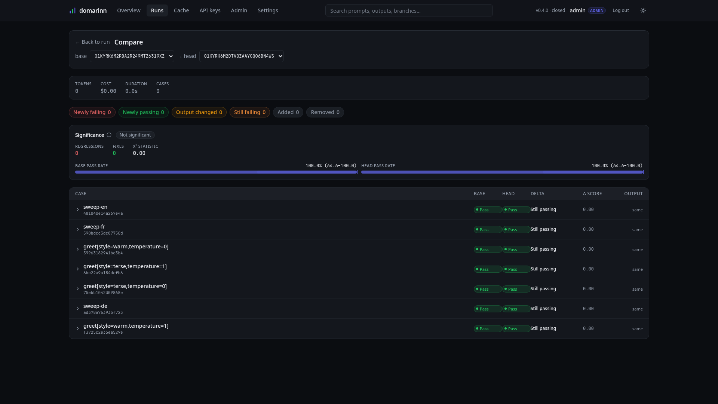Expand greet[style=warm,temperature=0] row chevron
The height and width of the screenshot is (404, 718).
tap(78, 250)
